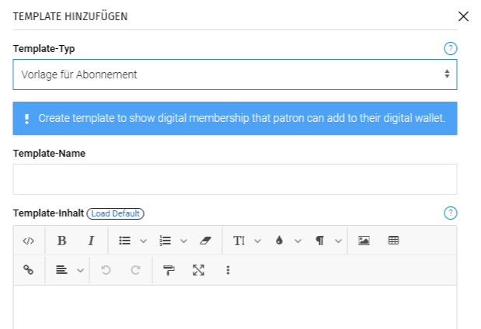
Task: Open the text color droplet picker
Action: tap(280, 241)
